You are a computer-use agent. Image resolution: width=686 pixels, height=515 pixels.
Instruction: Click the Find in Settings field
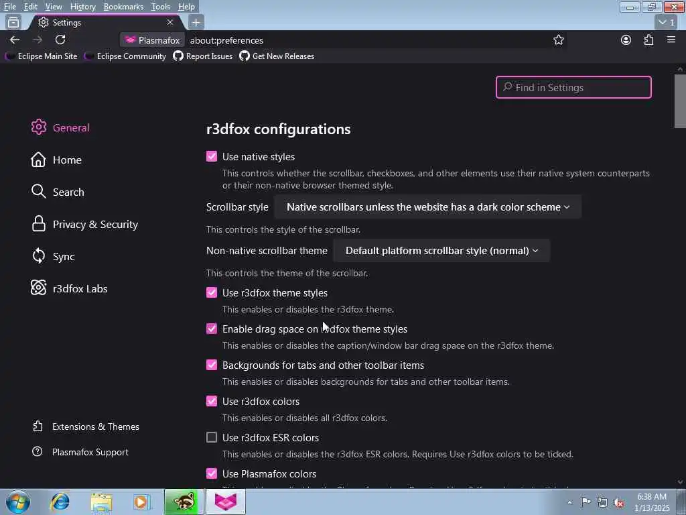coord(573,87)
